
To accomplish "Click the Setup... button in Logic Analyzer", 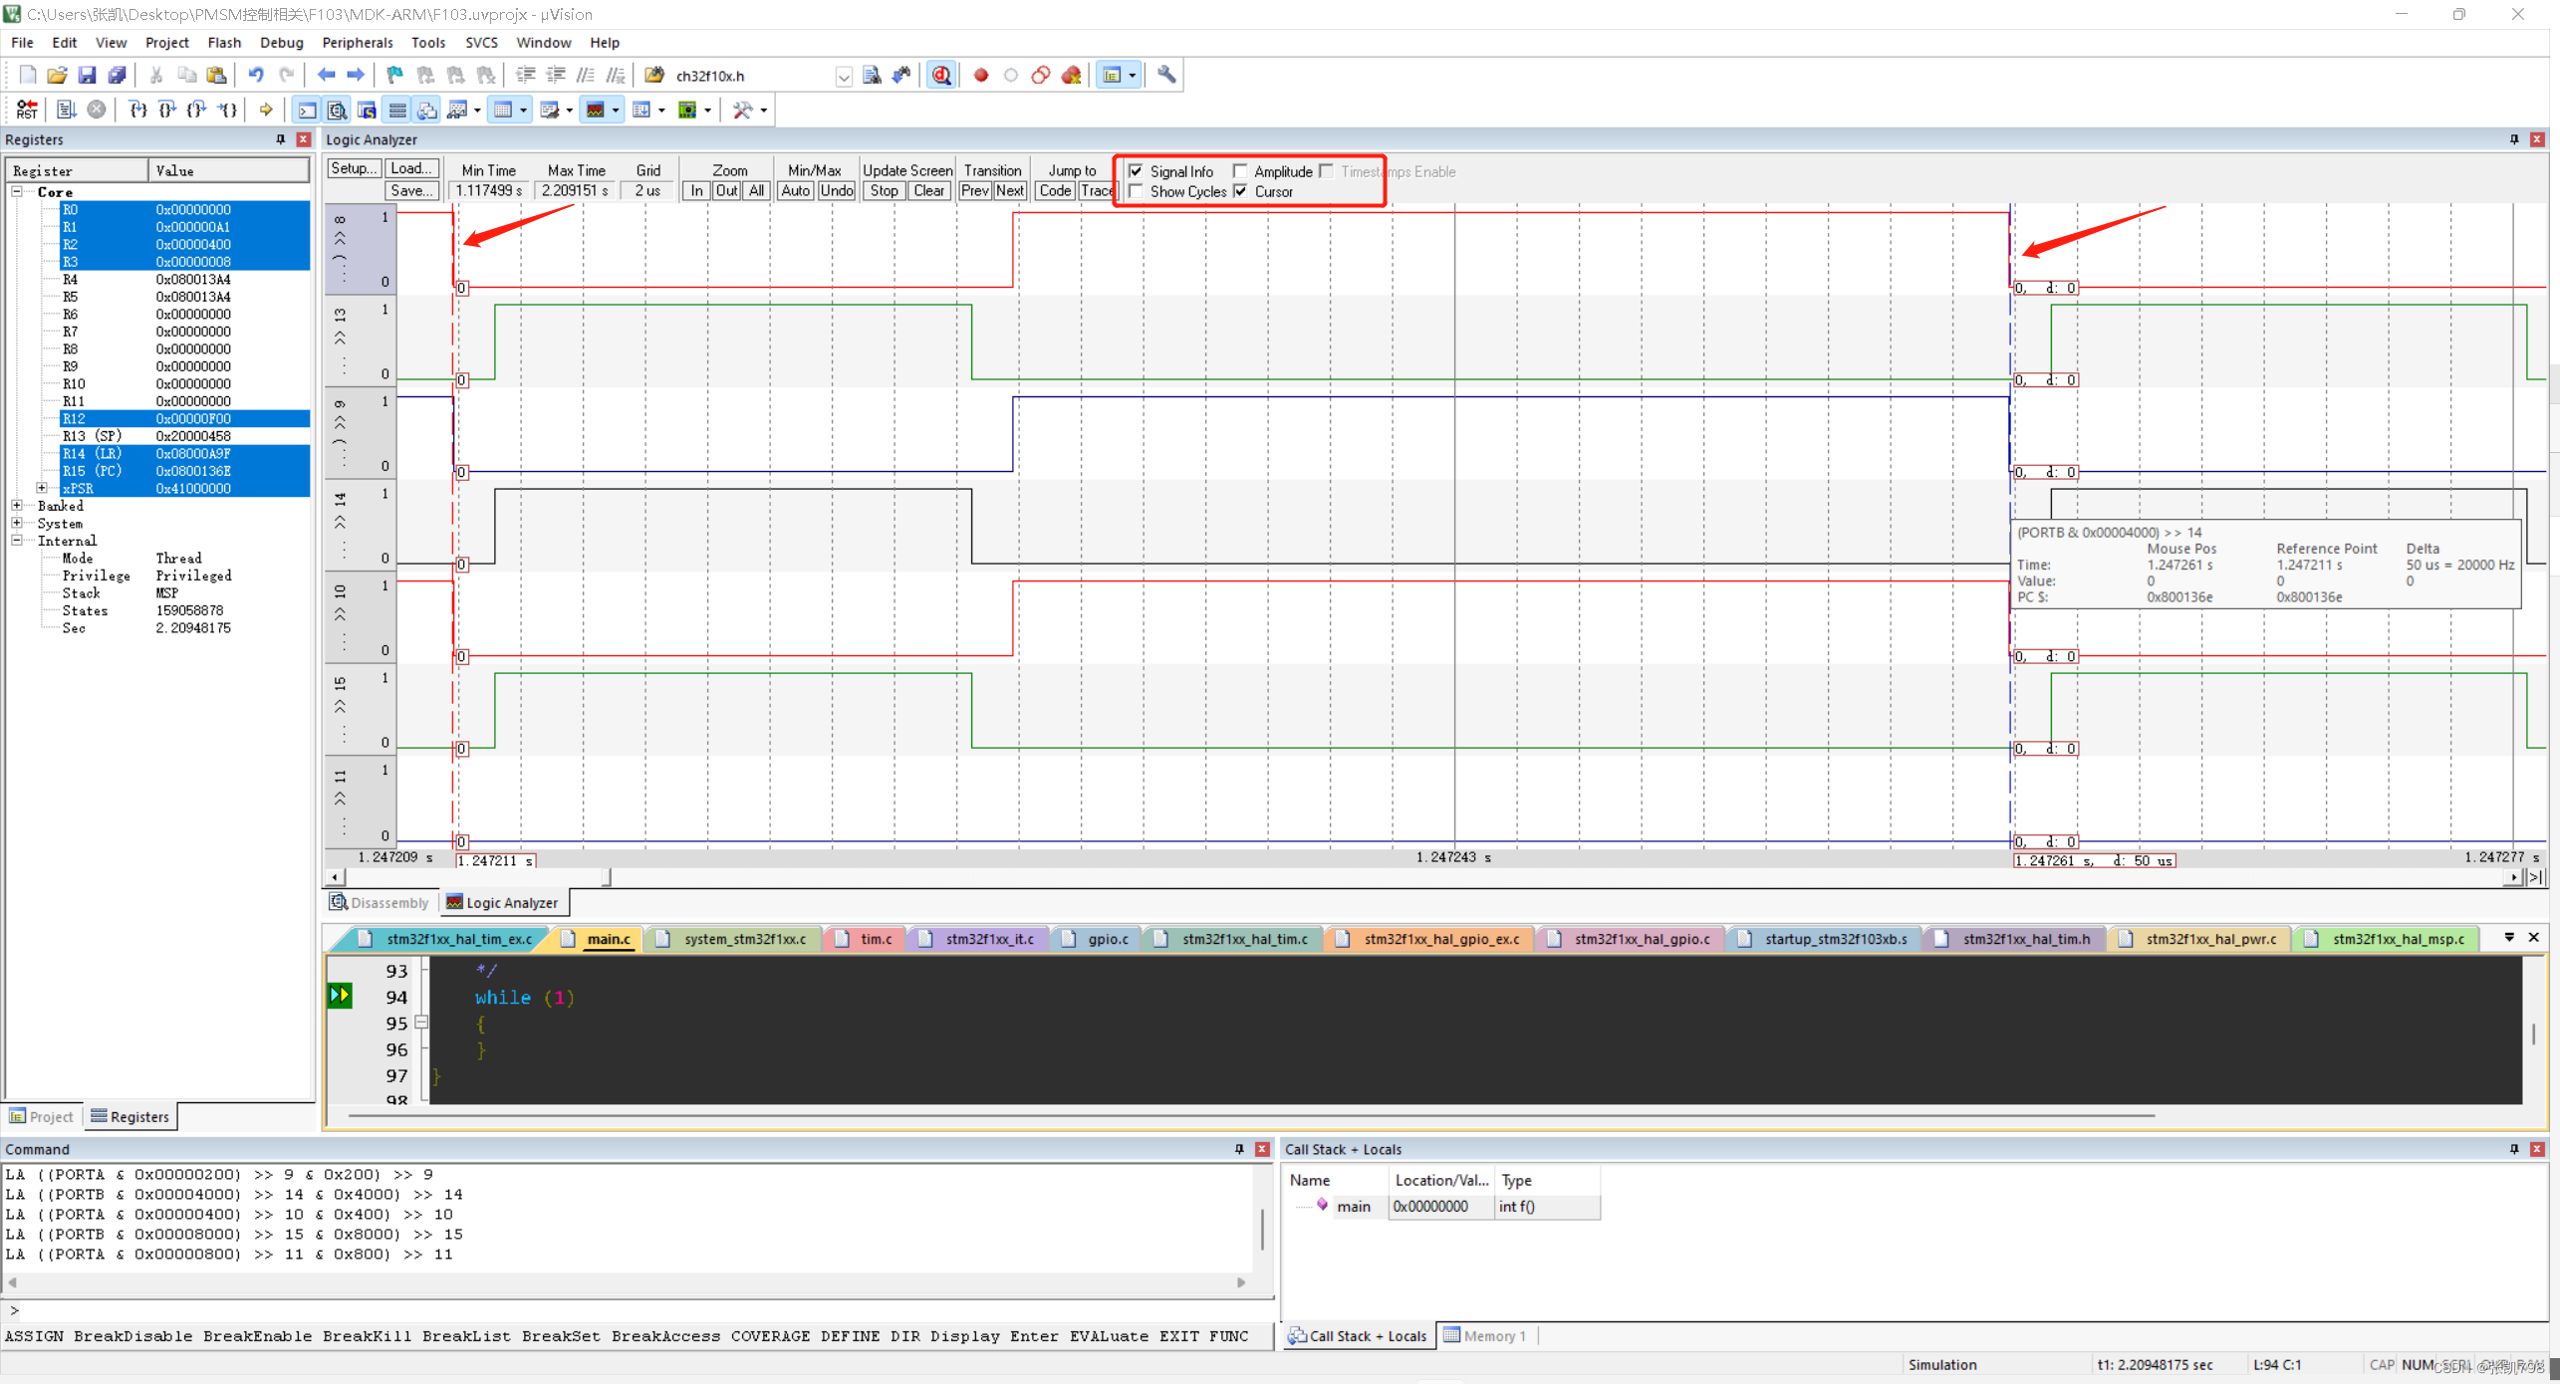I will (x=353, y=167).
